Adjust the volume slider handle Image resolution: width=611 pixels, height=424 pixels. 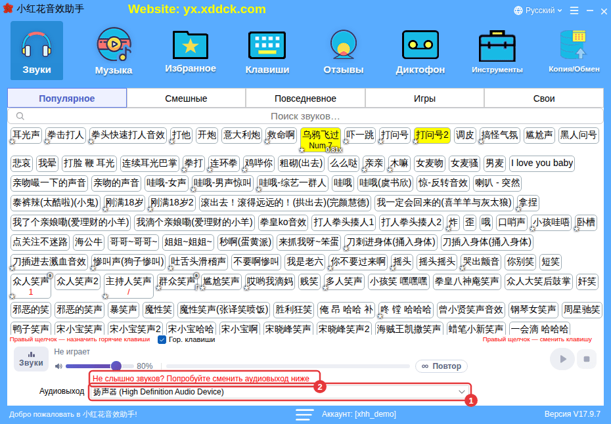click(x=116, y=366)
